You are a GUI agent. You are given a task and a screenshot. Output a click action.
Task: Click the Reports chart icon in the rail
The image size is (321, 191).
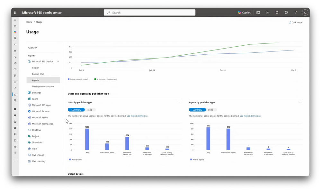[15, 95]
